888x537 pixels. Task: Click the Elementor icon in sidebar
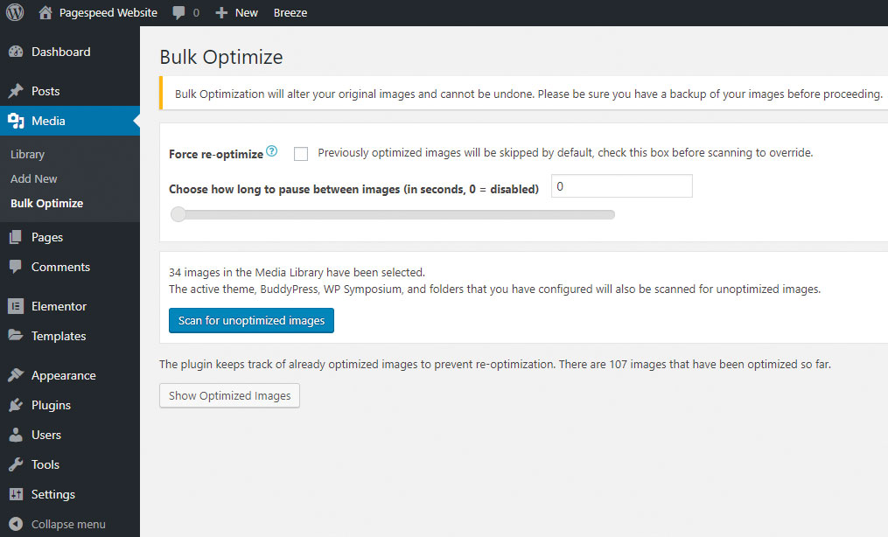[x=16, y=306]
